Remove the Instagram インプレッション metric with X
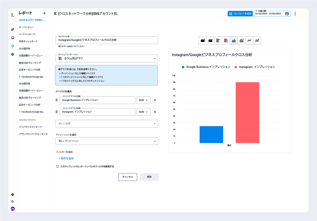Image resolution: width=317 pixels, height=221 pixels. tap(155, 112)
